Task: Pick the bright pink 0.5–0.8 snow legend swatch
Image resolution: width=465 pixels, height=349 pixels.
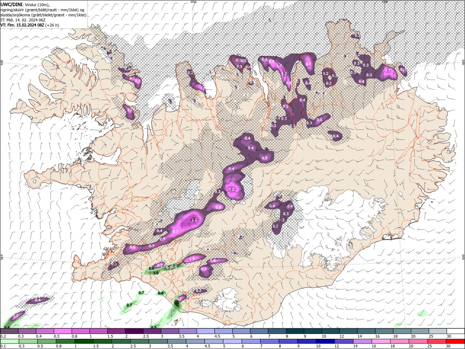Action: tap(62, 331)
